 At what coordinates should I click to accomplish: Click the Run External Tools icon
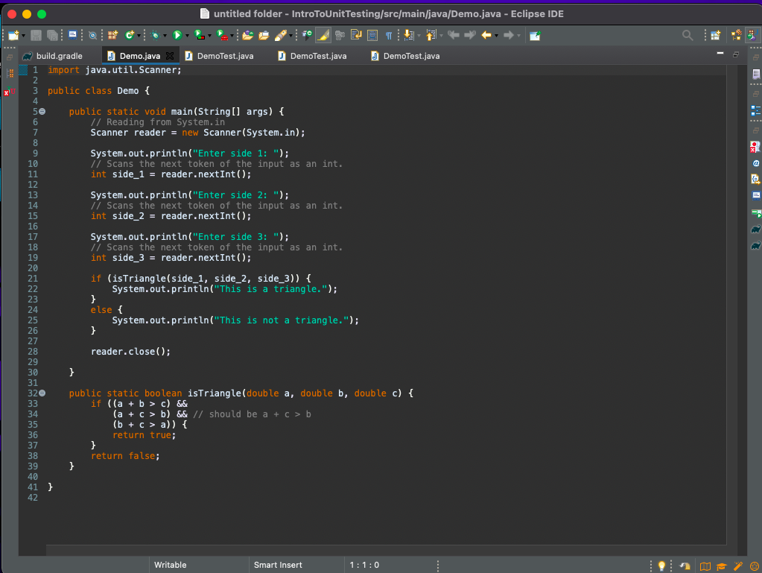pos(222,35)
